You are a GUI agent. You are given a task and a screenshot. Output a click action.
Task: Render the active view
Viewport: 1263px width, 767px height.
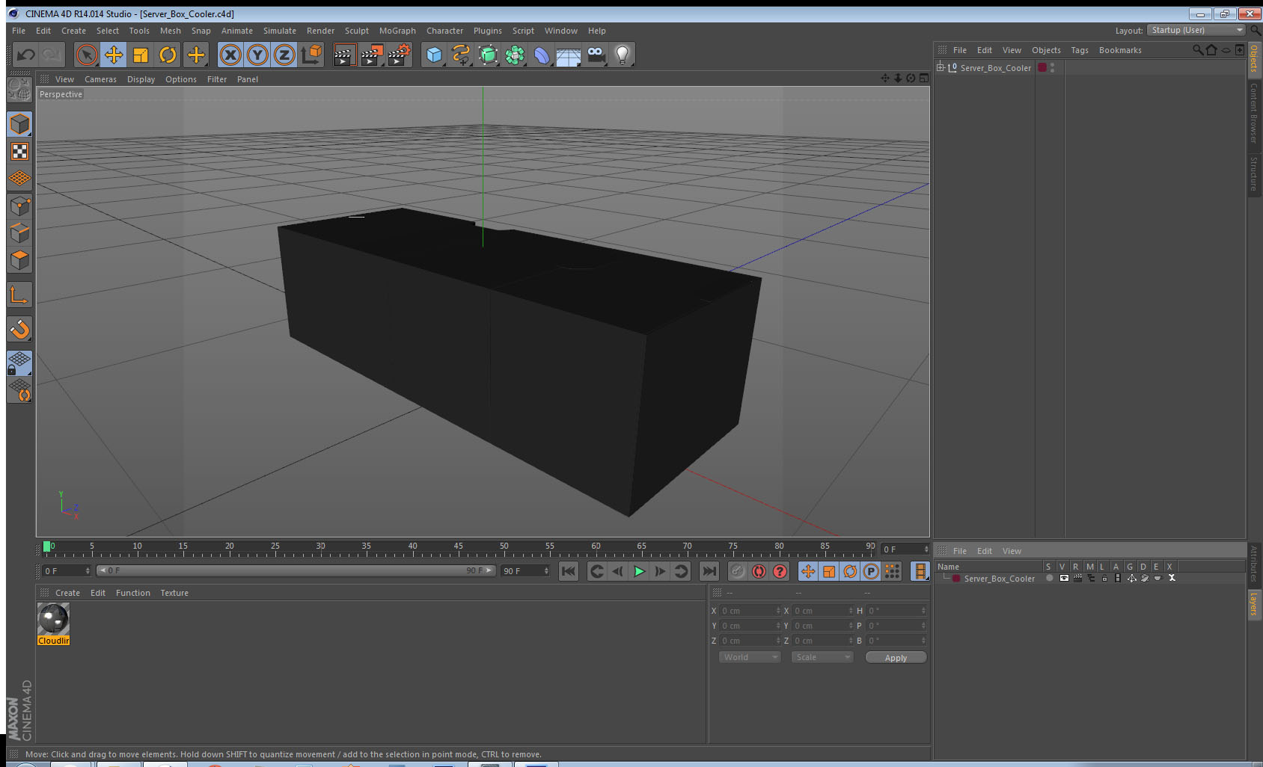(x=343, y=55)
